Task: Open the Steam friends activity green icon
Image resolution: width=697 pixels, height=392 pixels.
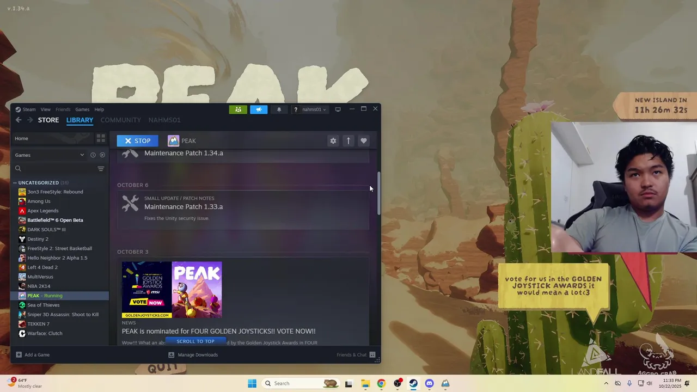Action: click(238, 109)
